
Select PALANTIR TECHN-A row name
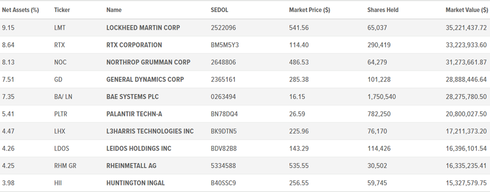coord(134,114)
